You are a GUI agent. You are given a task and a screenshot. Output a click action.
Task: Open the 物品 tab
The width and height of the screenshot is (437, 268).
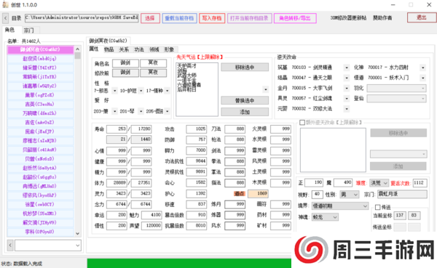tap(109, 49)
